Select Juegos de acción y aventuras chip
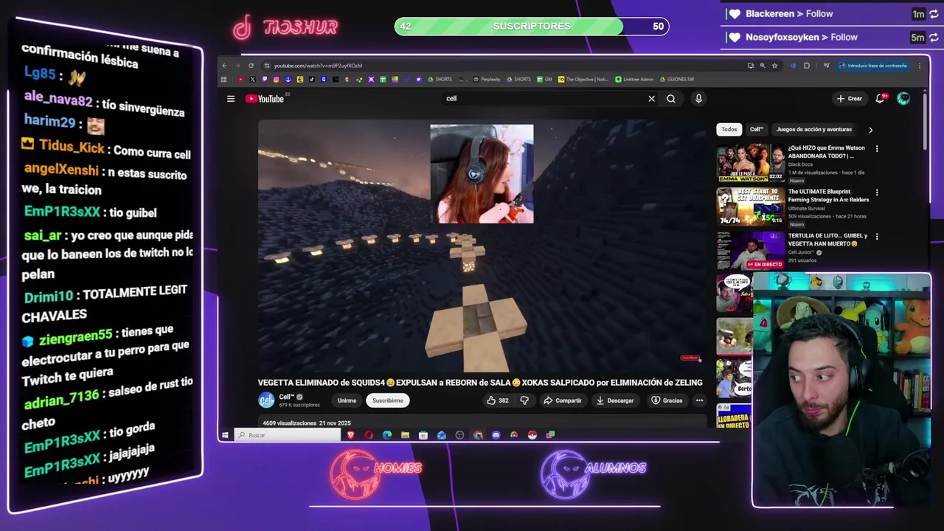Screen dimensions: 944x531 click(x=814, y=129)
